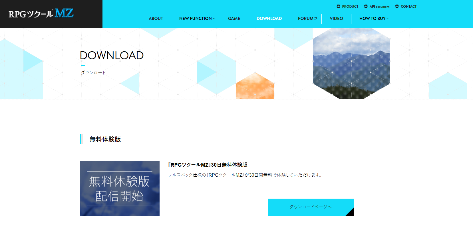Viewport: 473px width, 244px height.
Task: Click the icon beside PRODUCT
Action: pyautogui.click(x=338, y=6)
